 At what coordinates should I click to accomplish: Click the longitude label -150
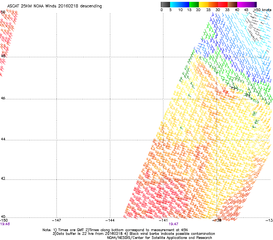4,220
